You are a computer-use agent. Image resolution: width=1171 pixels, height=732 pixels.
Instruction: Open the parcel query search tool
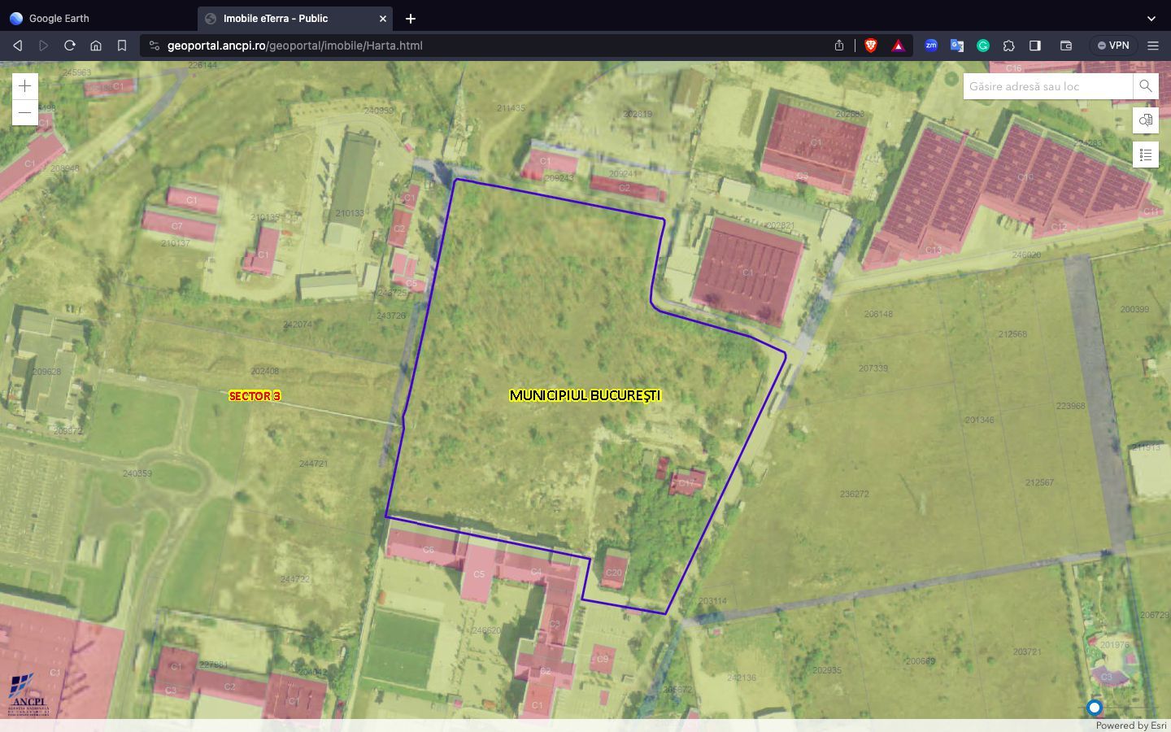click(1145, 120)
